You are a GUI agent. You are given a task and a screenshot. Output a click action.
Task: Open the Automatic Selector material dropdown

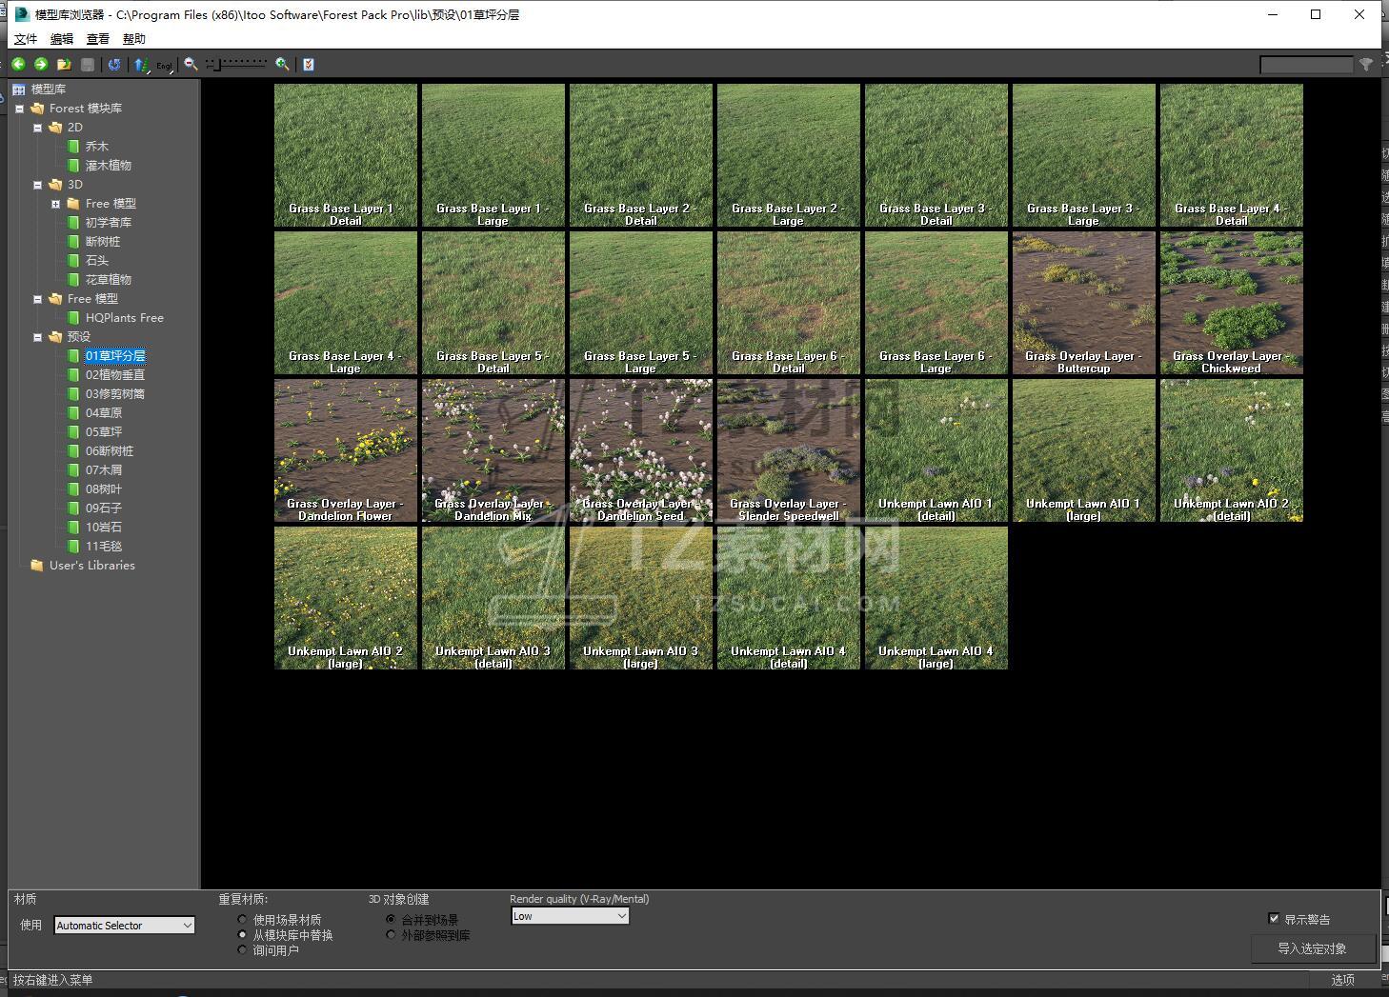click(x=124, y=926)
